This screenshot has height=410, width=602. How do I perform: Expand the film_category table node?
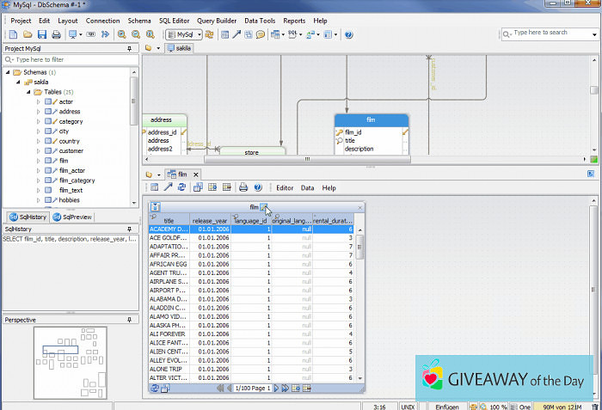38,181
